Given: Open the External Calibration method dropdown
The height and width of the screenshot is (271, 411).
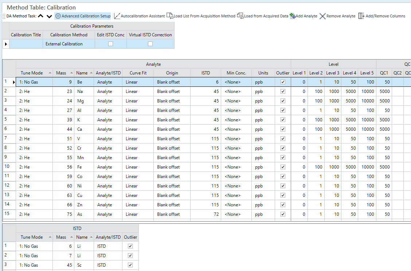Looking at the screenshot, I should coord(68,44).
